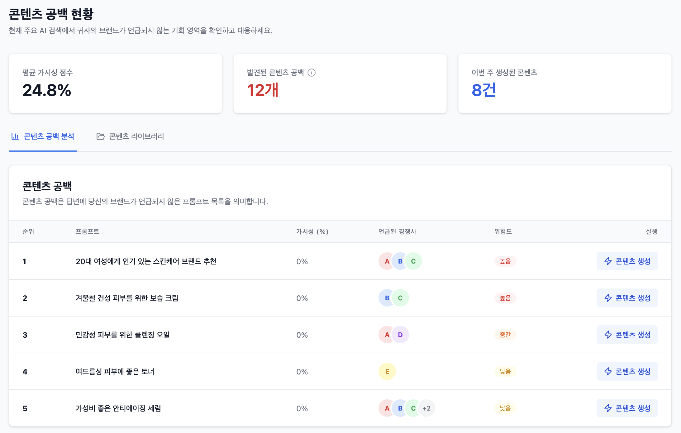
Task: Open prompt 가성비 좋은 안티에이징 세럼
Action: point(118,408)
